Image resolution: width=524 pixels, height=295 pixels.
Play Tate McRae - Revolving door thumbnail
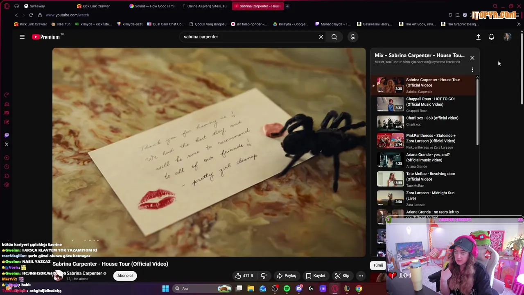point(390,179)
